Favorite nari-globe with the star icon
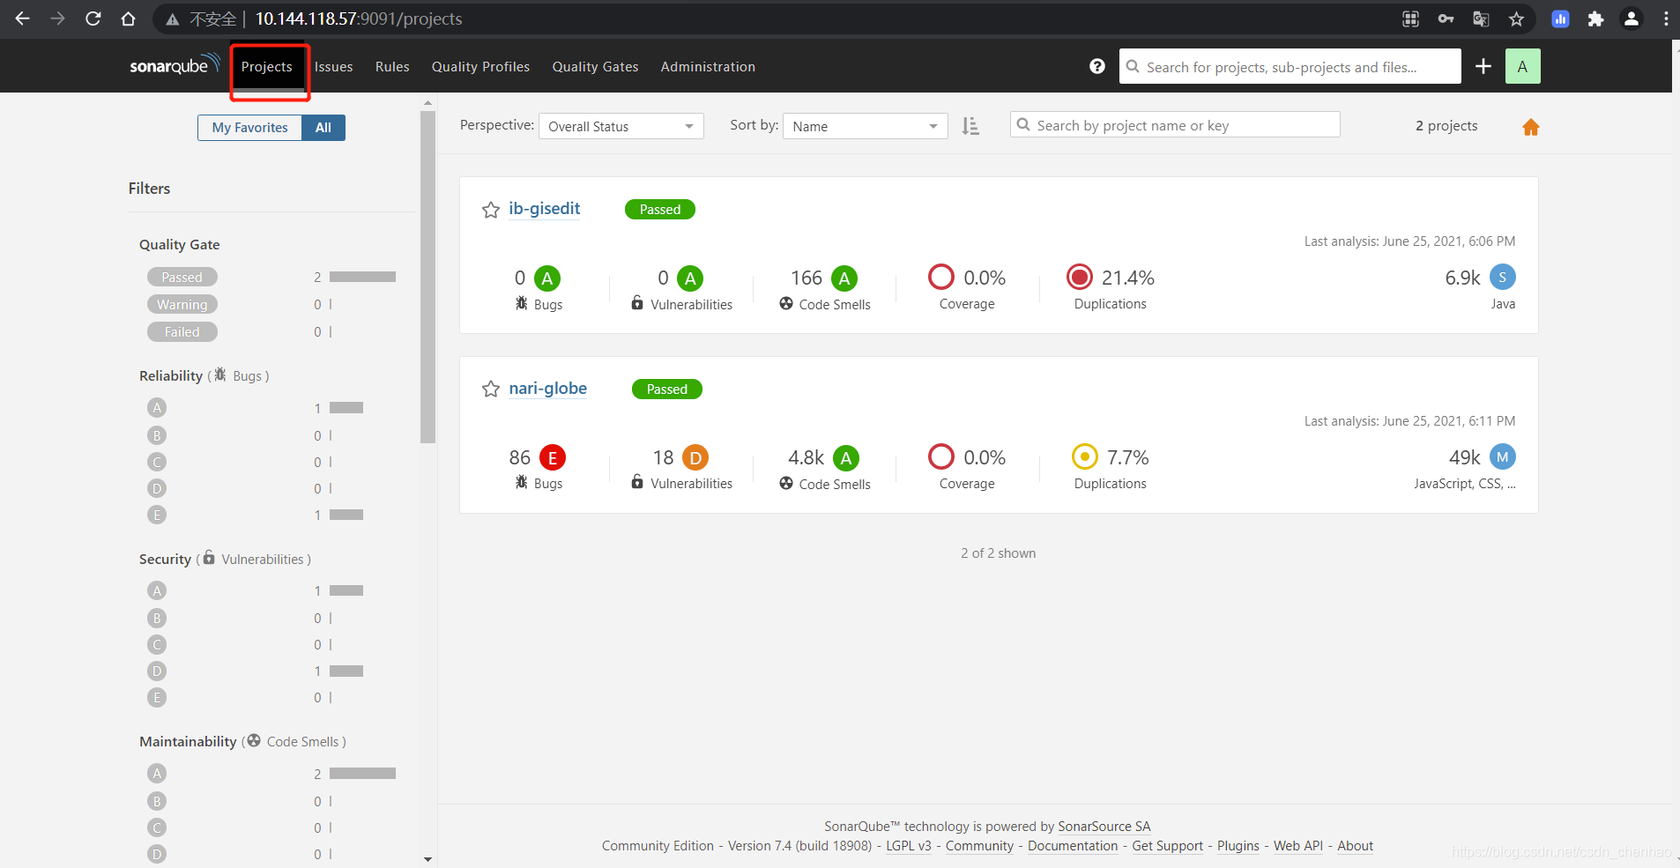 coord(491,389)
